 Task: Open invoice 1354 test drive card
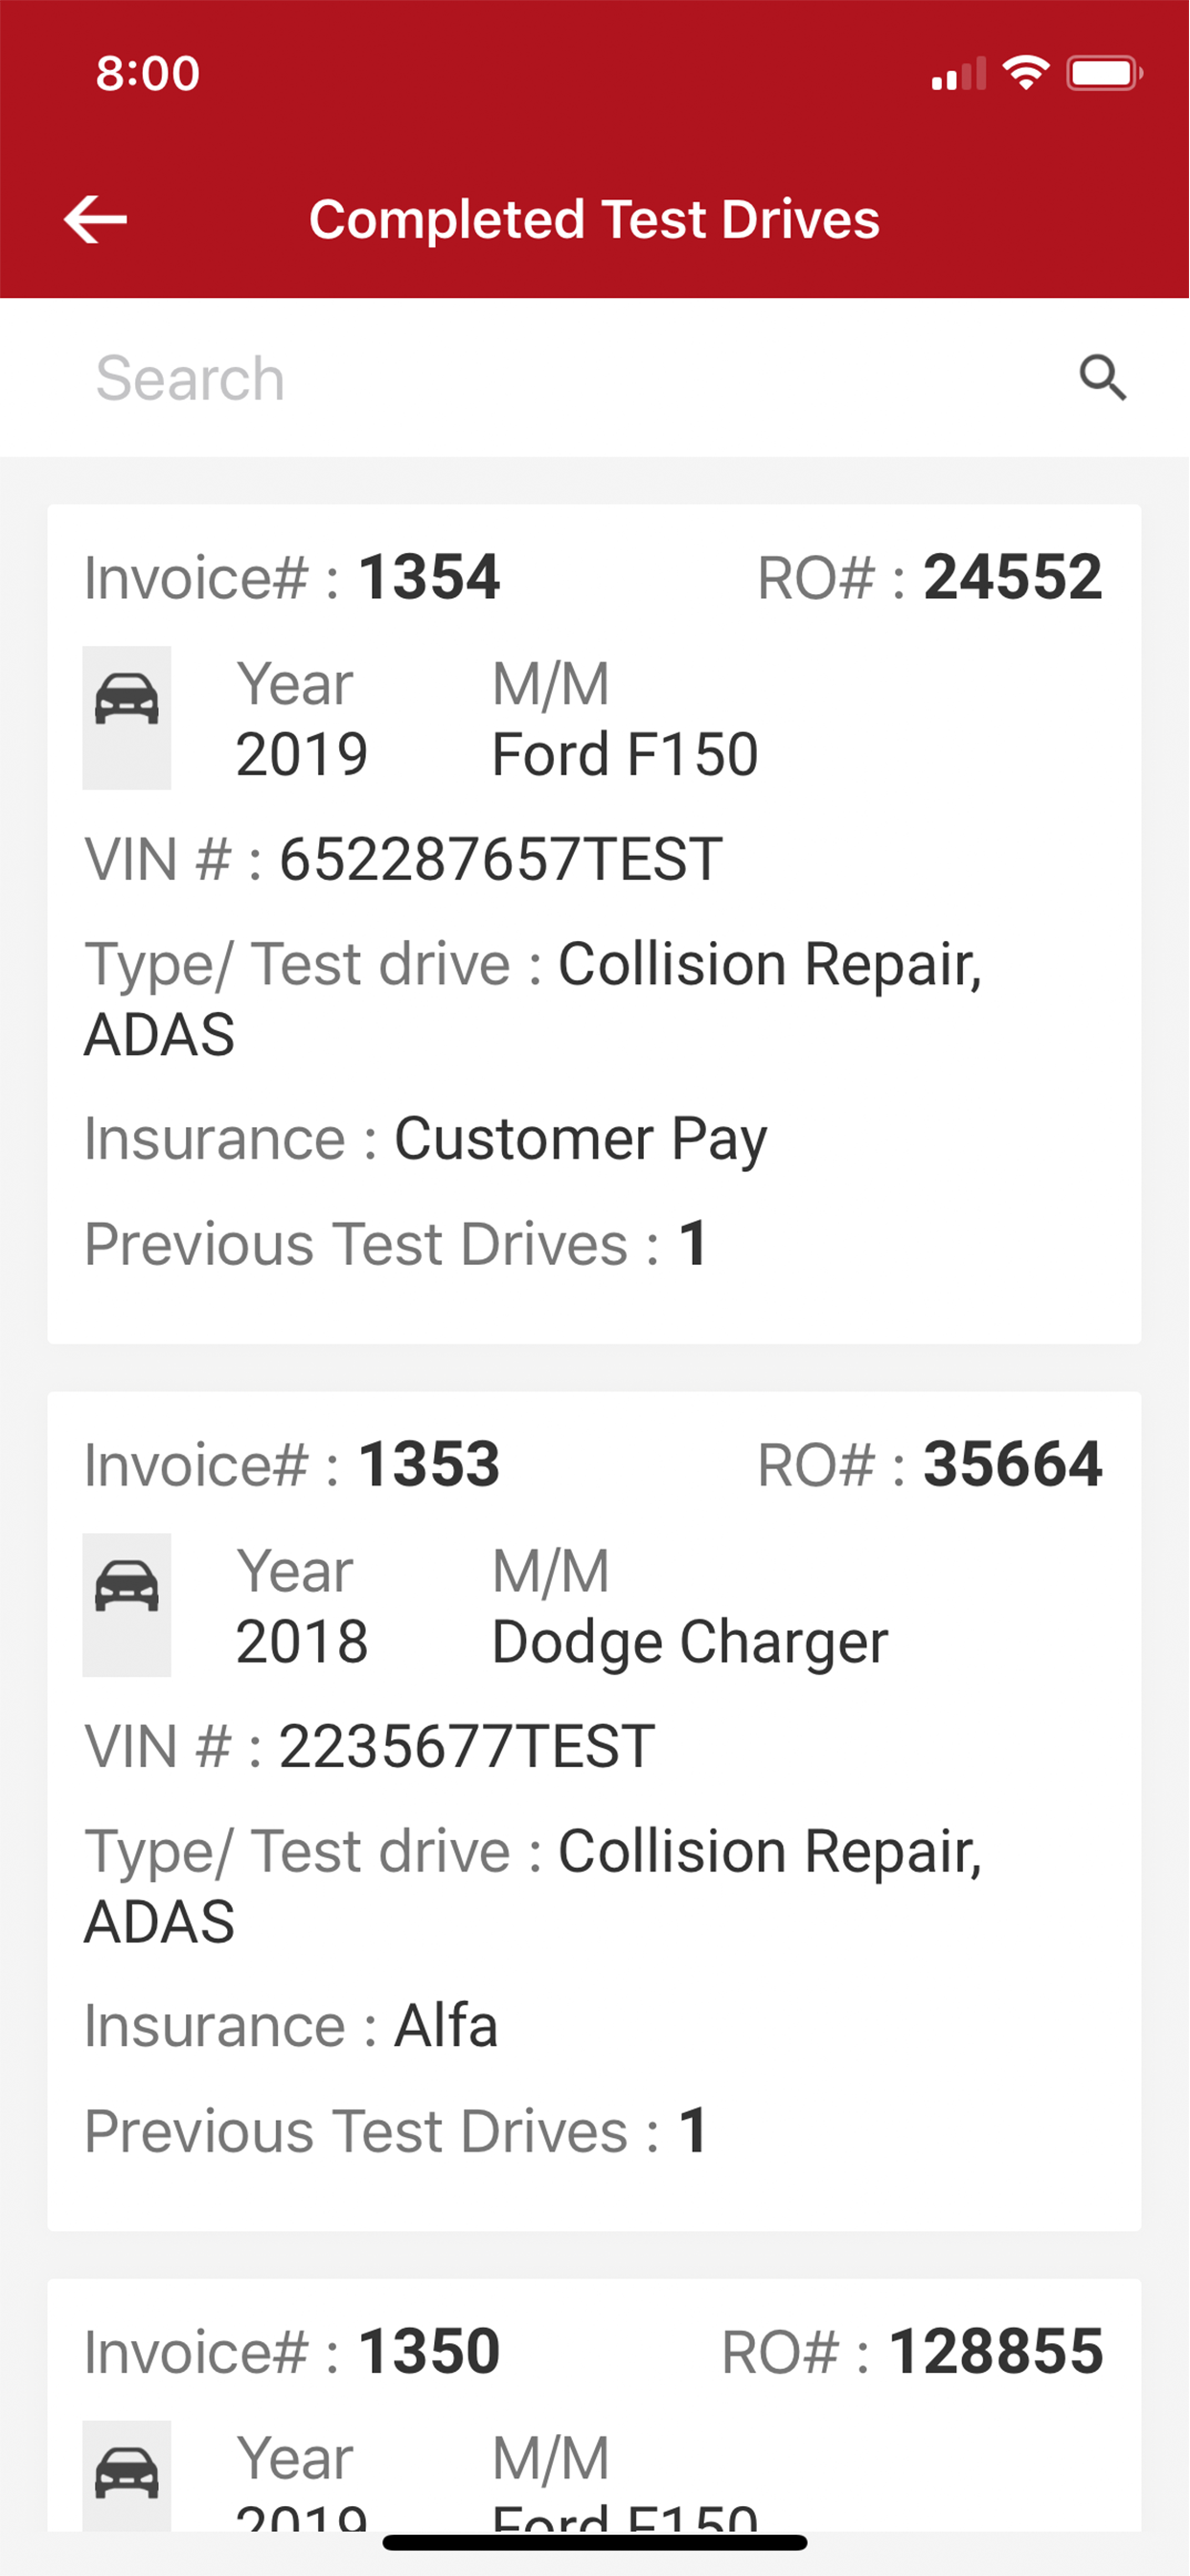point(594,924)
